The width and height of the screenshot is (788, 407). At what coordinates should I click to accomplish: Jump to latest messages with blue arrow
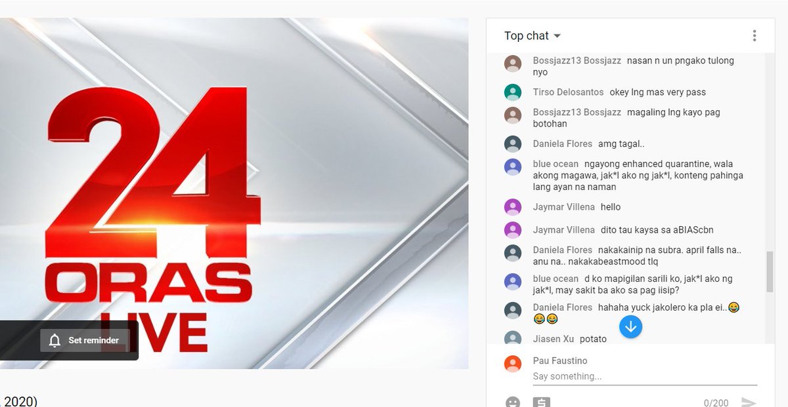click(631, 326)
